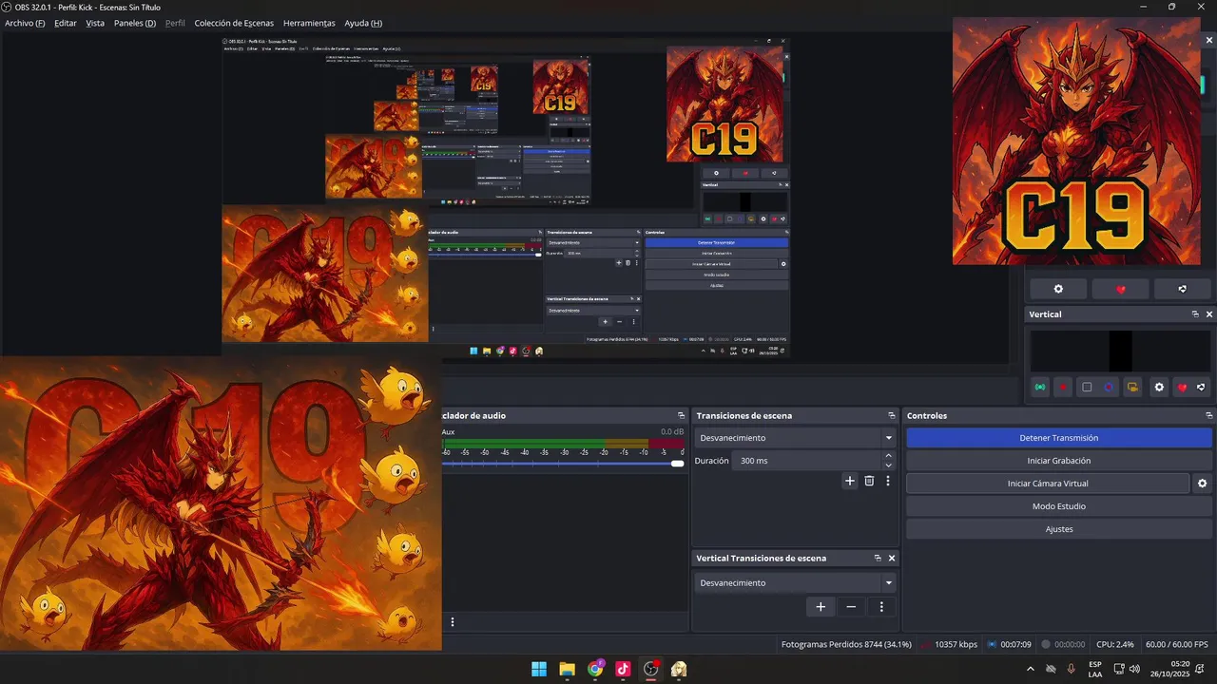The width and height of the screenshot is (1217, 684).
Task: Float the Mezclador de audio panel
Action: pos(681,416)
